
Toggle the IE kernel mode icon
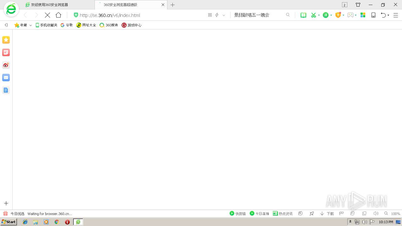point(352,213)
